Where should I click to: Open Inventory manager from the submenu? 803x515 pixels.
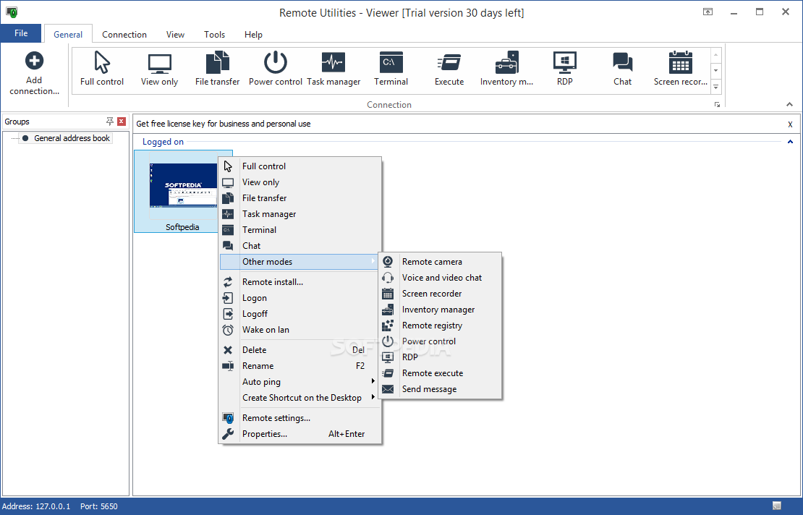click(440, 309)
